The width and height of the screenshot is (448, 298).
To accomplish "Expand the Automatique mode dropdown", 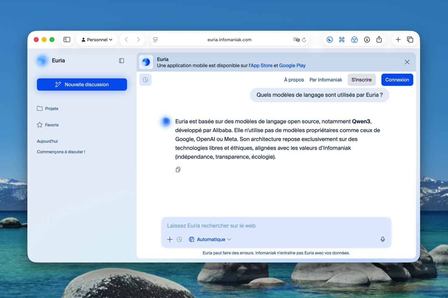I will tap(210, 240).
